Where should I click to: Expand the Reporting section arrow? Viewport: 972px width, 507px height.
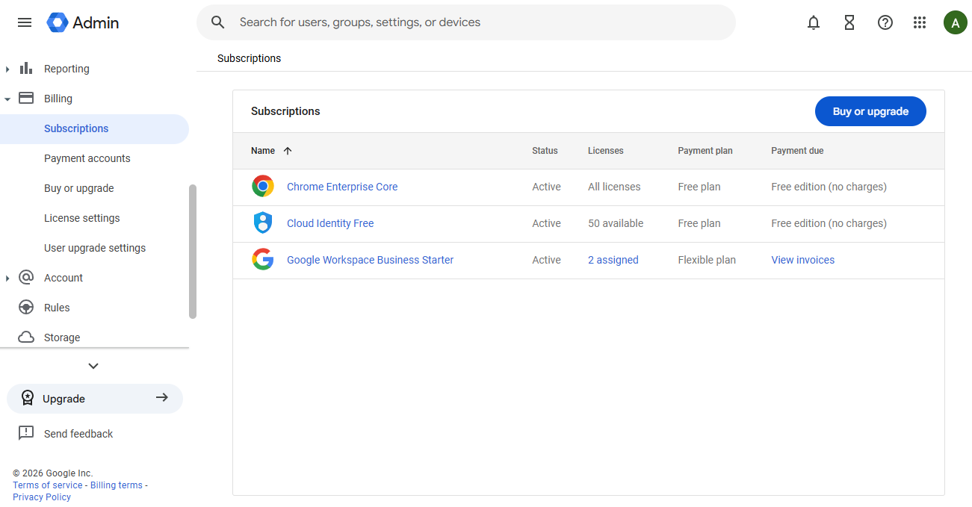[x=7, y=69]
